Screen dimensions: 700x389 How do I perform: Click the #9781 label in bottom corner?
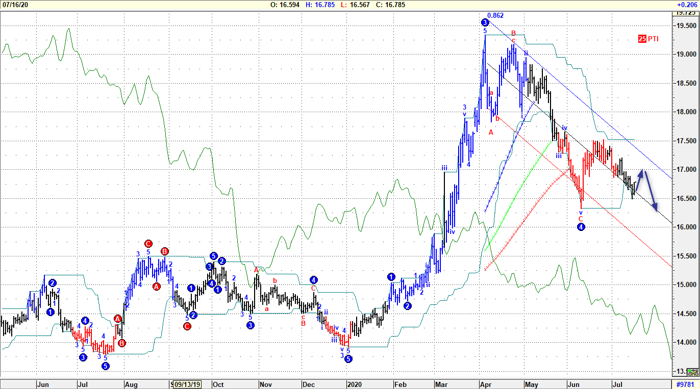[686, 384]
